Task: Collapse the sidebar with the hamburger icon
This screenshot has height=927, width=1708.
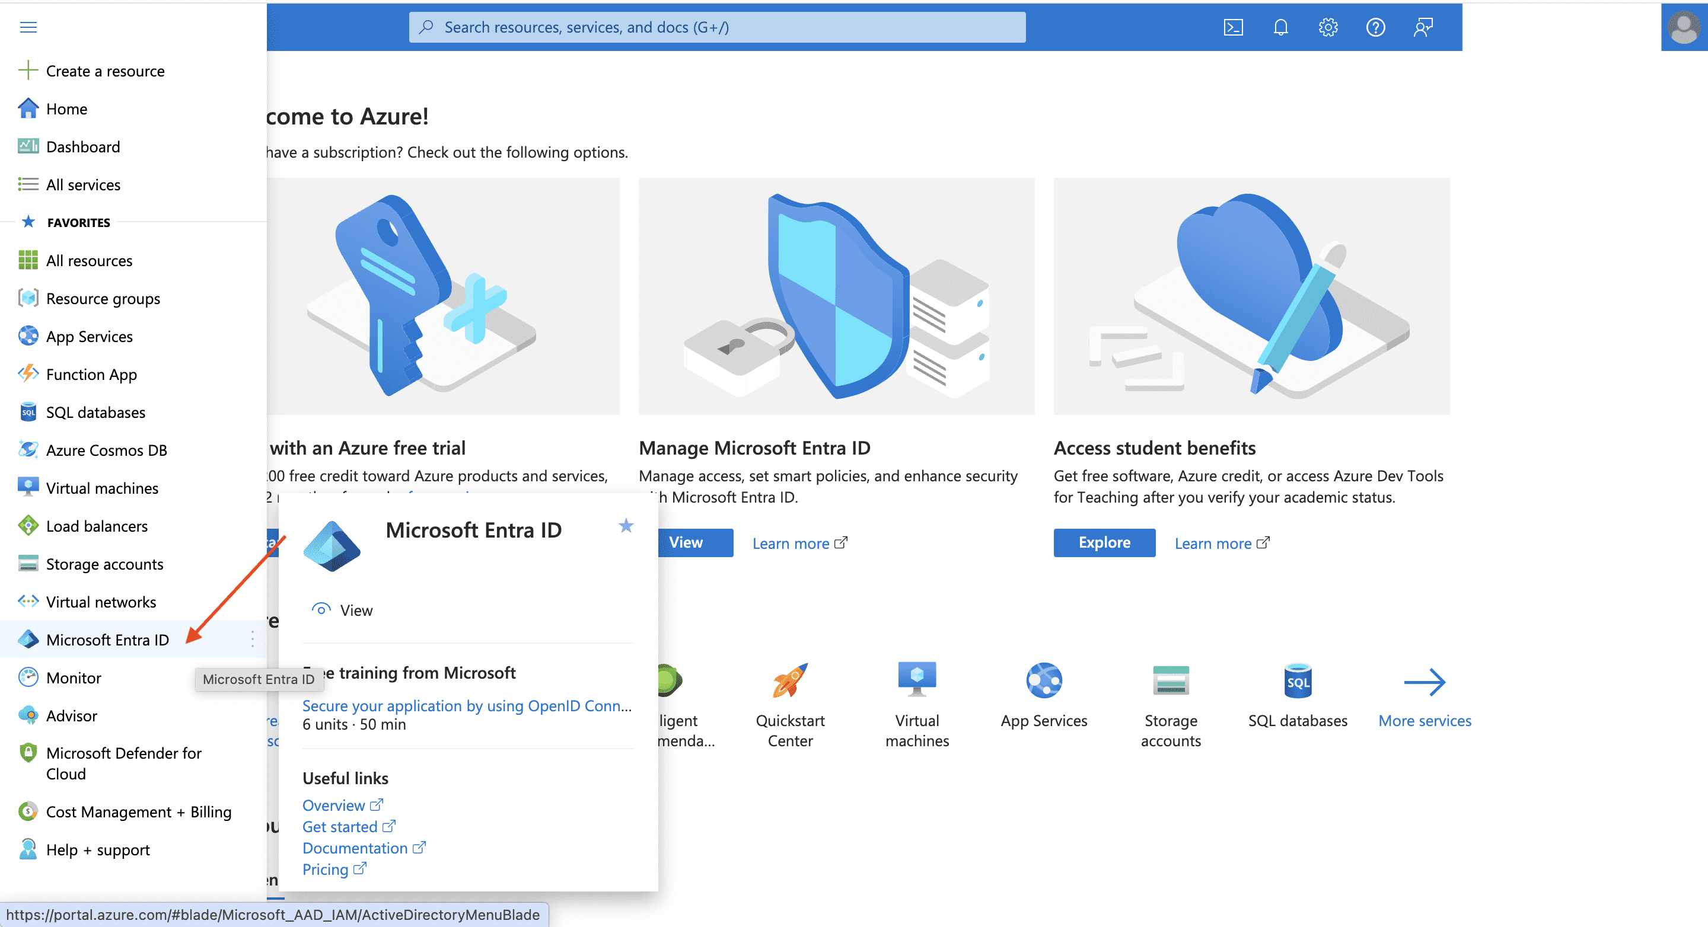Action: point(28,27)
